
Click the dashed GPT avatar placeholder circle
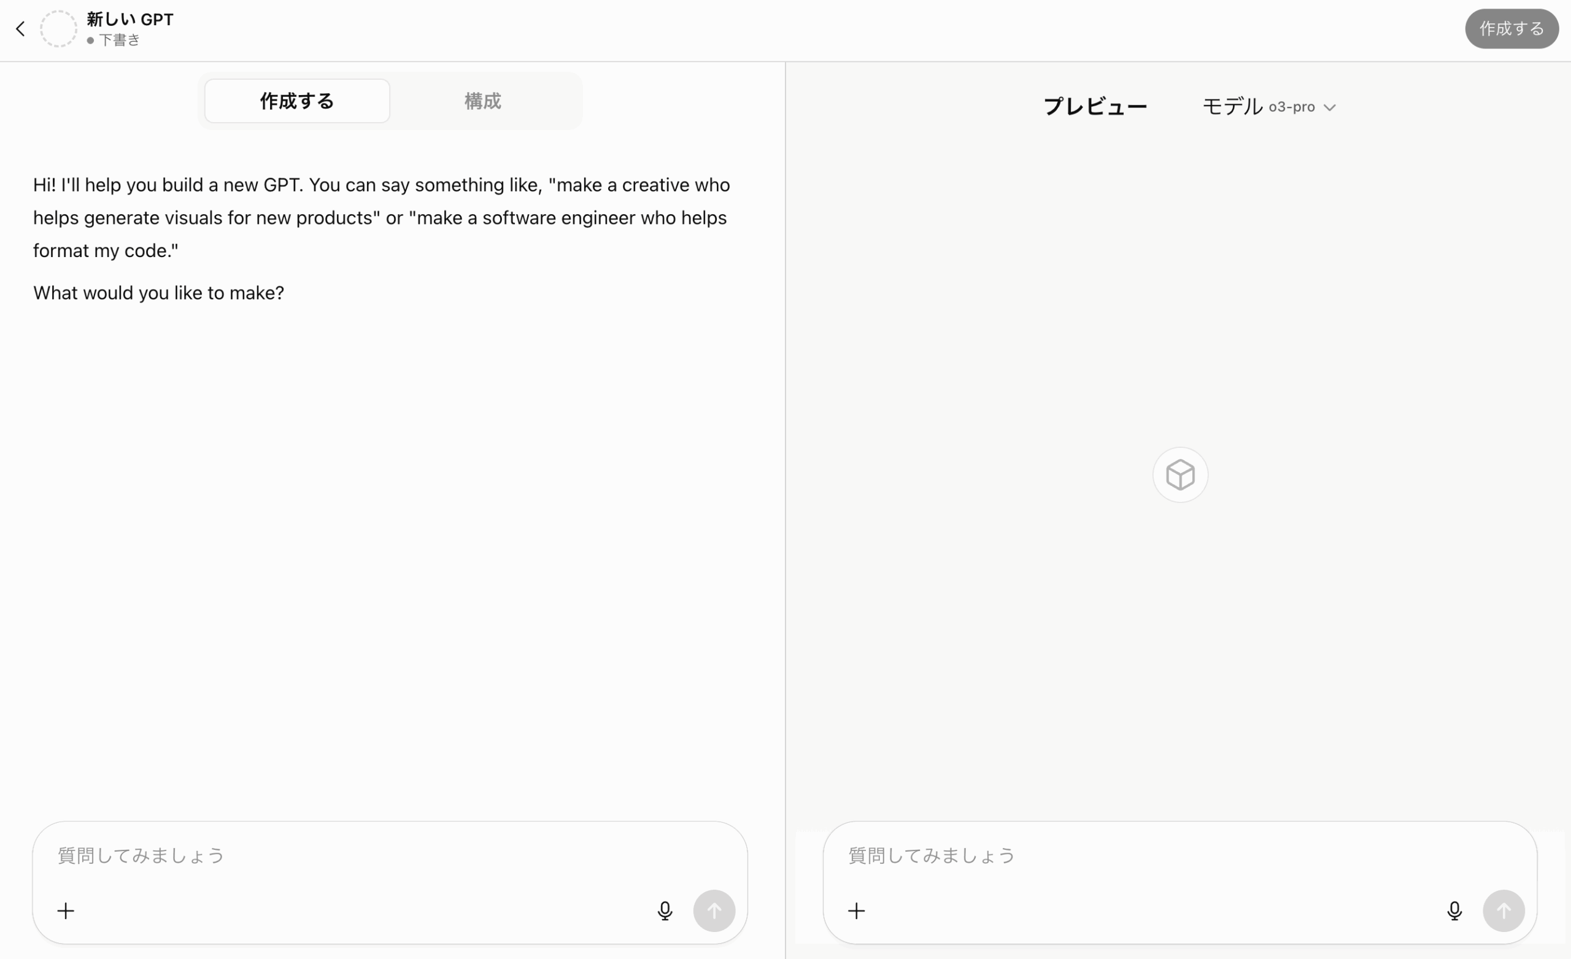coord(58,29)
